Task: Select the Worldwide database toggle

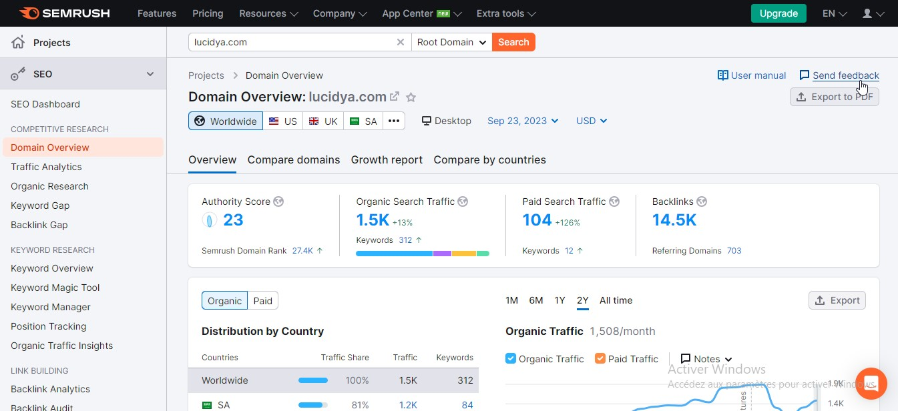Action: click(x=226, y=121)
